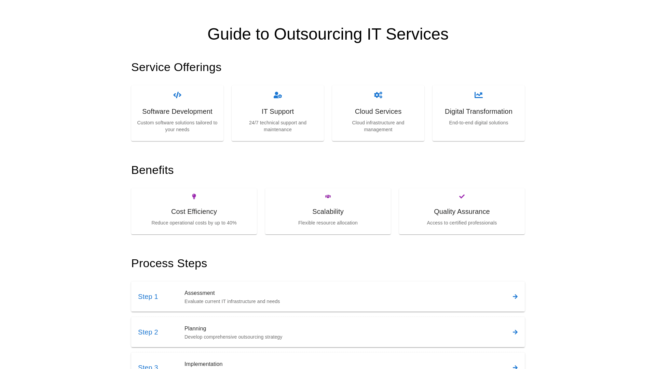656x369 pixels.
Task: Click the user-gear icon above IT Support
Action: coord(277,95)
